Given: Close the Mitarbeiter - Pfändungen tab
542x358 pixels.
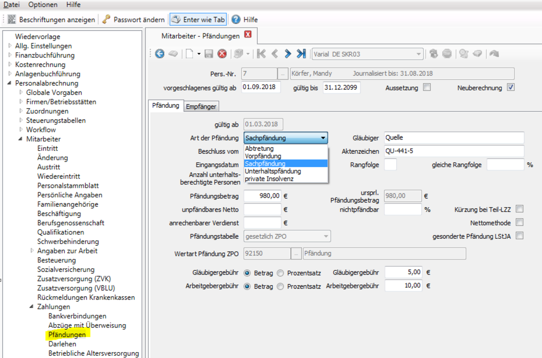Looking at the screenshot, I should click(248, 35).
